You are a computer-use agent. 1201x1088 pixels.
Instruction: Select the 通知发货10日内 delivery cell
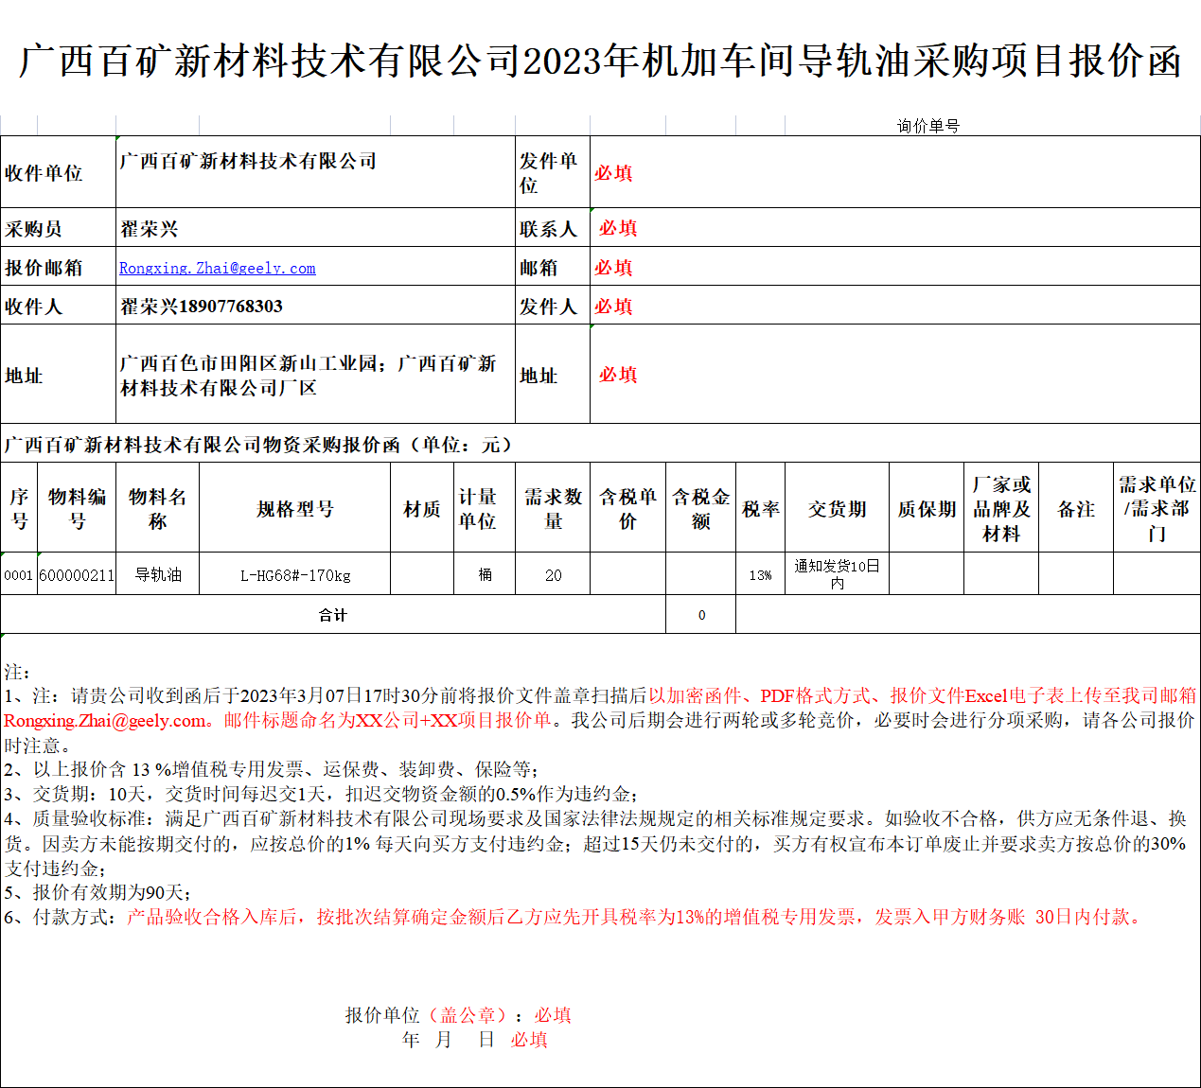click(838, 574)
